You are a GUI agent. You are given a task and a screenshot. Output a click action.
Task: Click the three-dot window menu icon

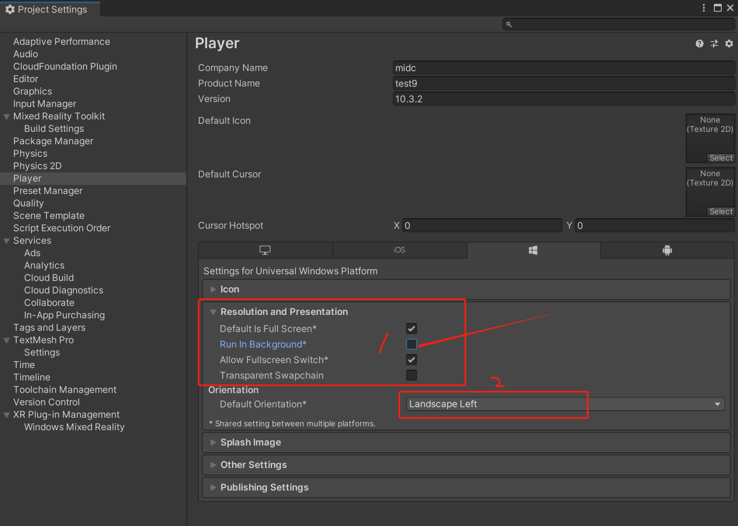(704, 8)
